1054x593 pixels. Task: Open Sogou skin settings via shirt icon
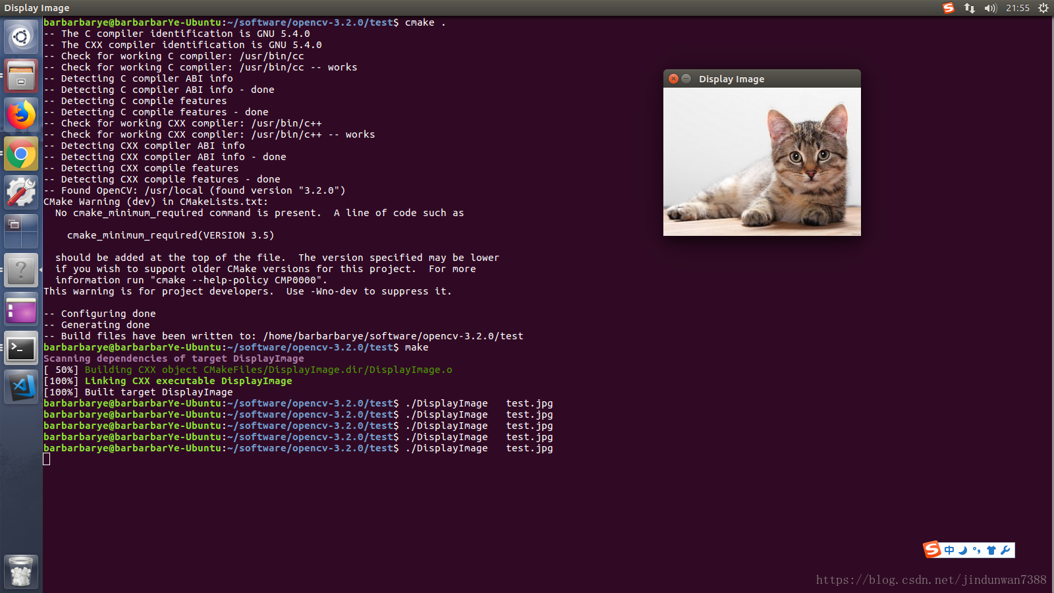coord(991,550)
